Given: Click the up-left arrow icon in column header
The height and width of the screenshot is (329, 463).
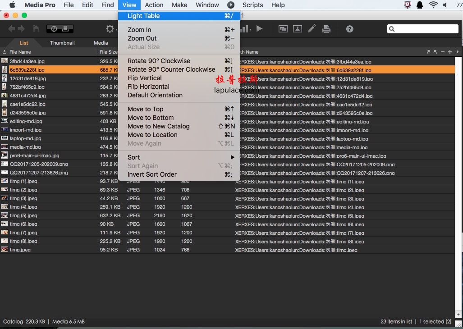Looking at the screenshot, I should tap(435, 52).
